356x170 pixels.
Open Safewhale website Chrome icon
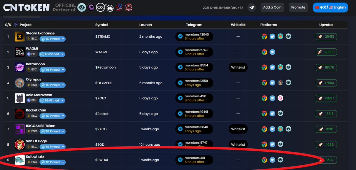pos(264,160)
